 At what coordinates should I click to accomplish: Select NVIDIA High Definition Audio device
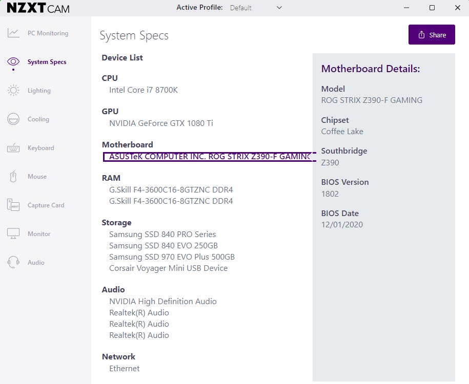163,302
